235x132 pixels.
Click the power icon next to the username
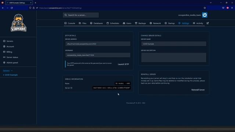click(x=205, y=15)
